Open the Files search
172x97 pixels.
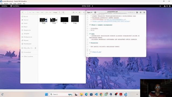point(63,12)
